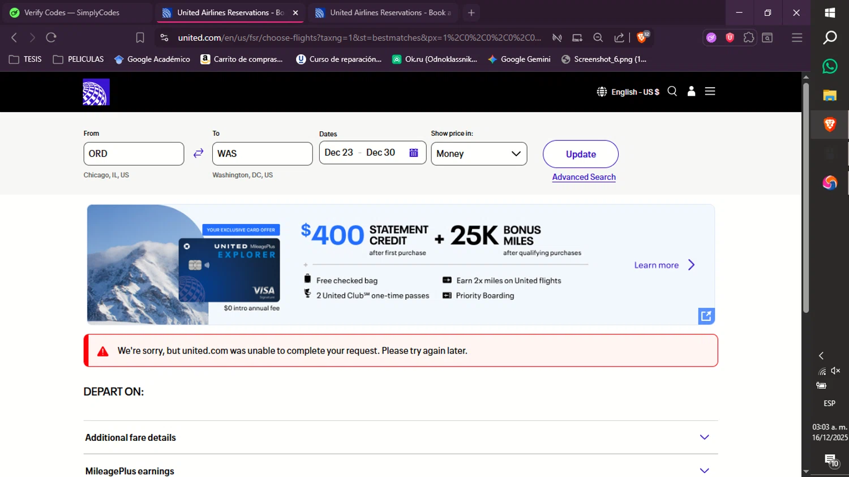
Task: Open the site settings icon in address bar
Action: pyautogui.click(x=164, y=37)
